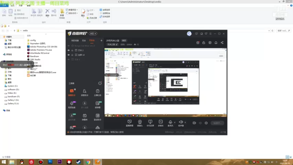Toggle visibility of Bongo Cat Mver source
This screenshot has width=293, height=165.
68,45
